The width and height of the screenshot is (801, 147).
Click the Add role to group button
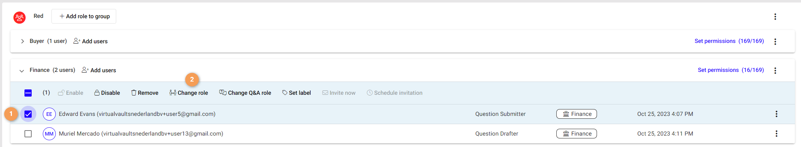click(84, 16)
